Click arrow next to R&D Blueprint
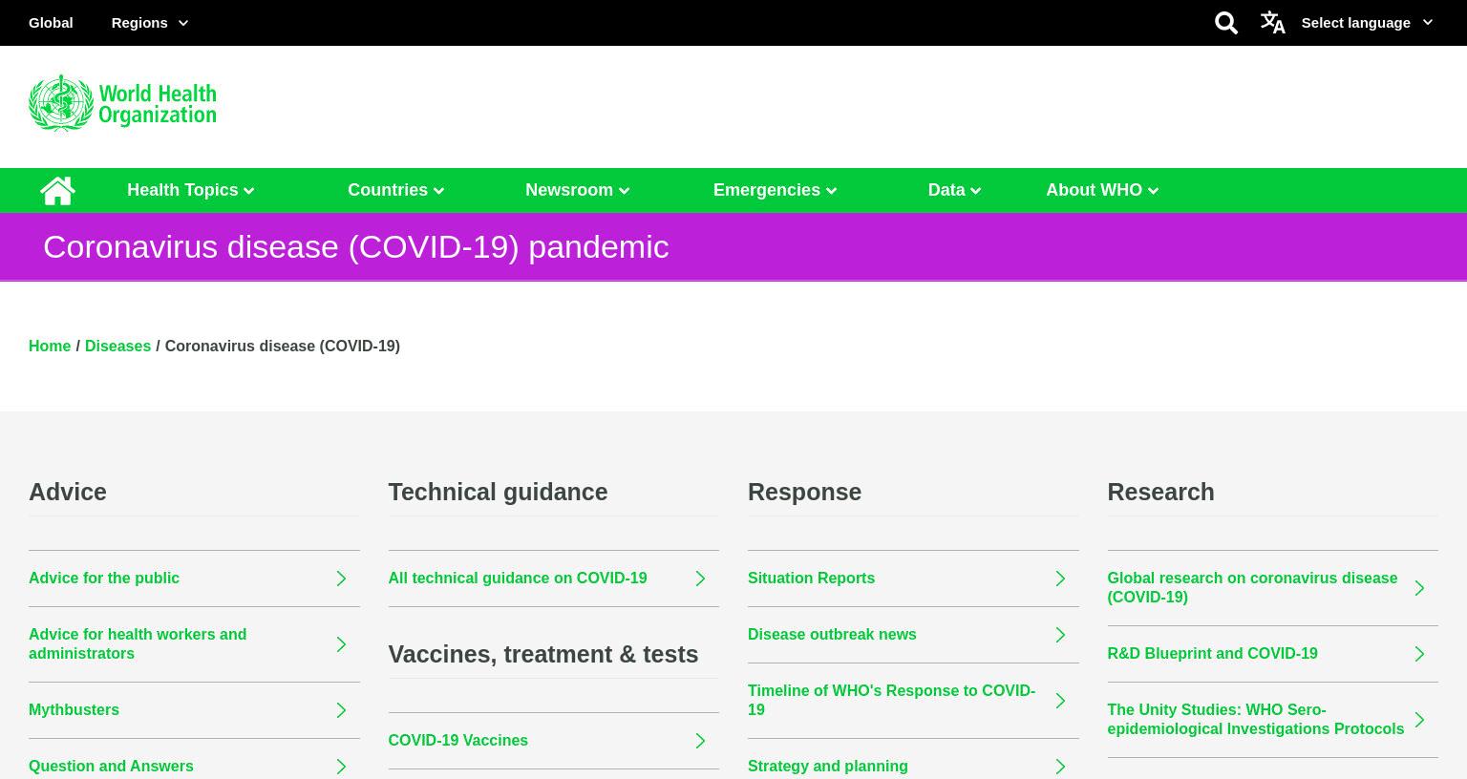The image size is (1467, 779). pyautogui.click(x=1419, y=654)
